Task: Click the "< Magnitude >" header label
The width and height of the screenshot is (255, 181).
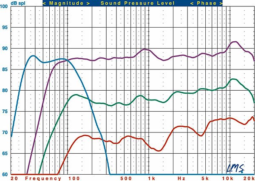Action: [x=66, y=3]
